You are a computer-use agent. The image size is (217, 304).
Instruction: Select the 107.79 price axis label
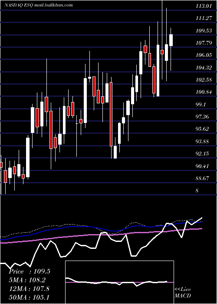pyautogui.click(x=204, y=43)
